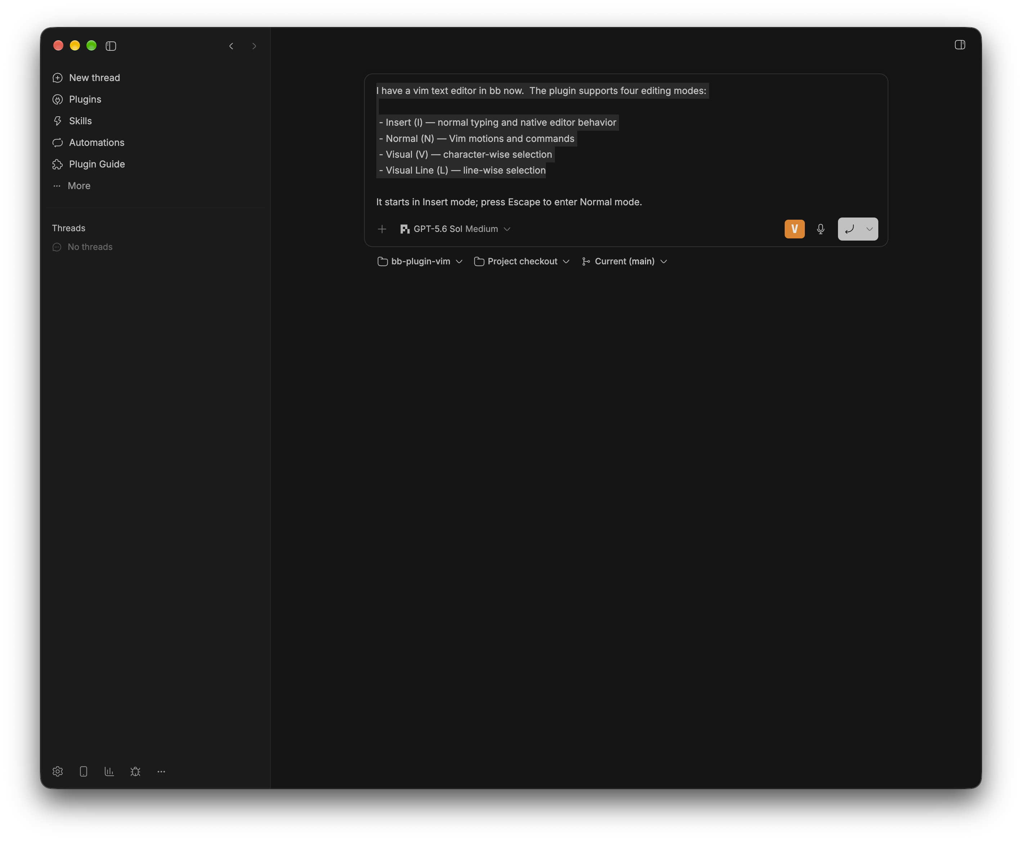Click the red close window button
Viewport: 1022px width, 842px height.
(x=58, y=46)
